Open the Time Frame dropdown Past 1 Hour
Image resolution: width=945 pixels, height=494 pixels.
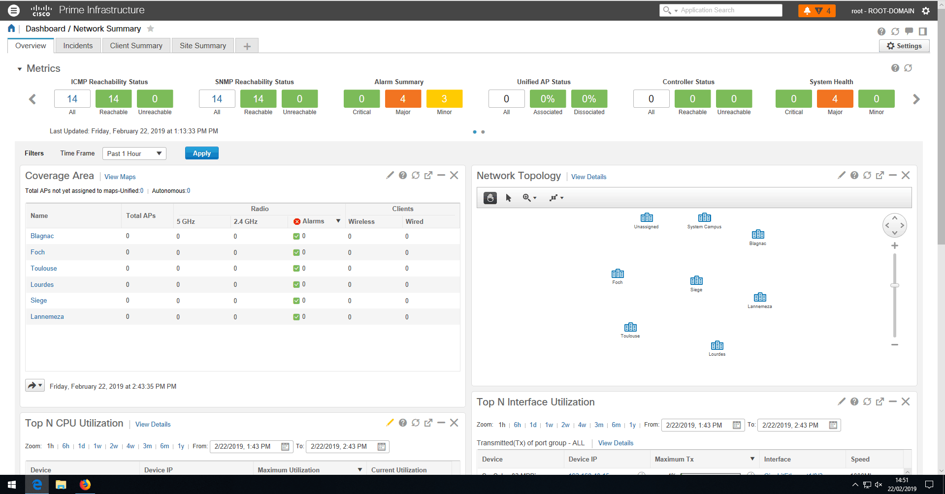(134, 154)
